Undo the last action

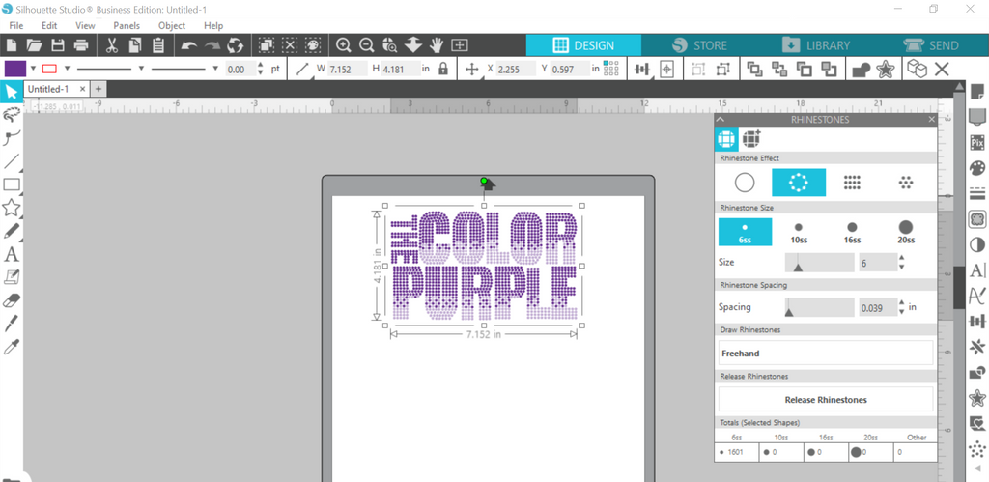pos(188,45)
